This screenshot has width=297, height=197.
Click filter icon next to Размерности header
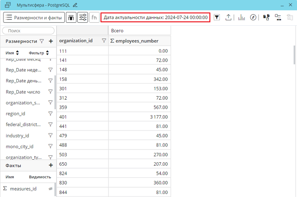[42, 41]
